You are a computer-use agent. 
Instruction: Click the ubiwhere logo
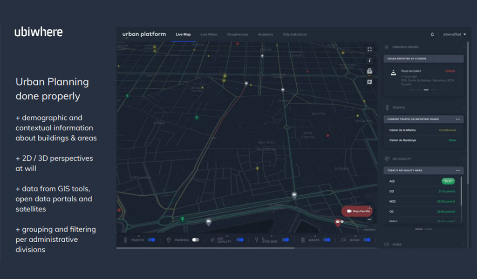[x=38, y=32]
